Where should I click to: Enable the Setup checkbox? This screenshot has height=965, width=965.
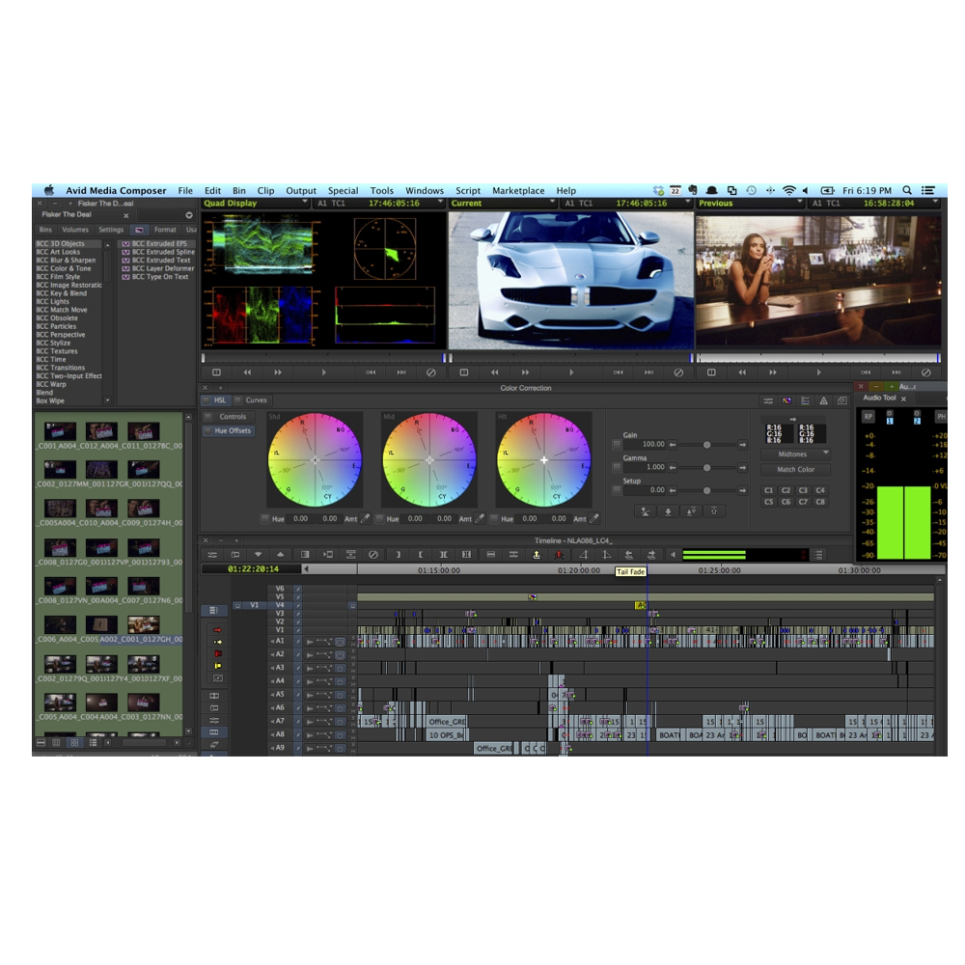pos(617,490)
